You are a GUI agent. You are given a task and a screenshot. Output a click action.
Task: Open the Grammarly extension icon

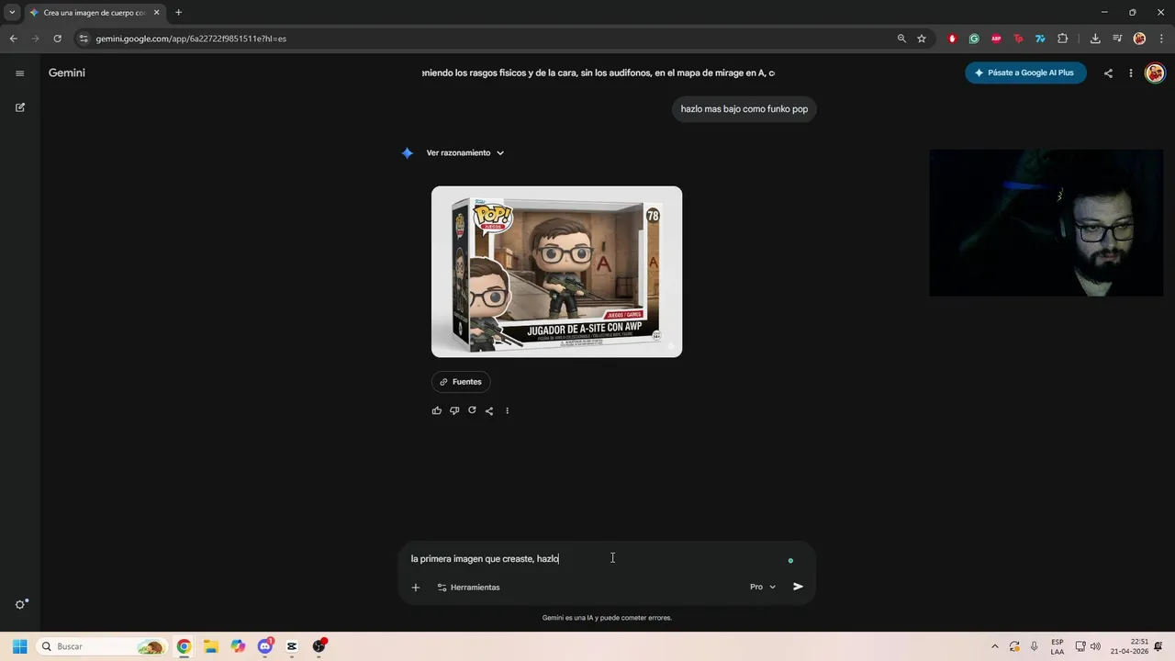coord(974,39)
